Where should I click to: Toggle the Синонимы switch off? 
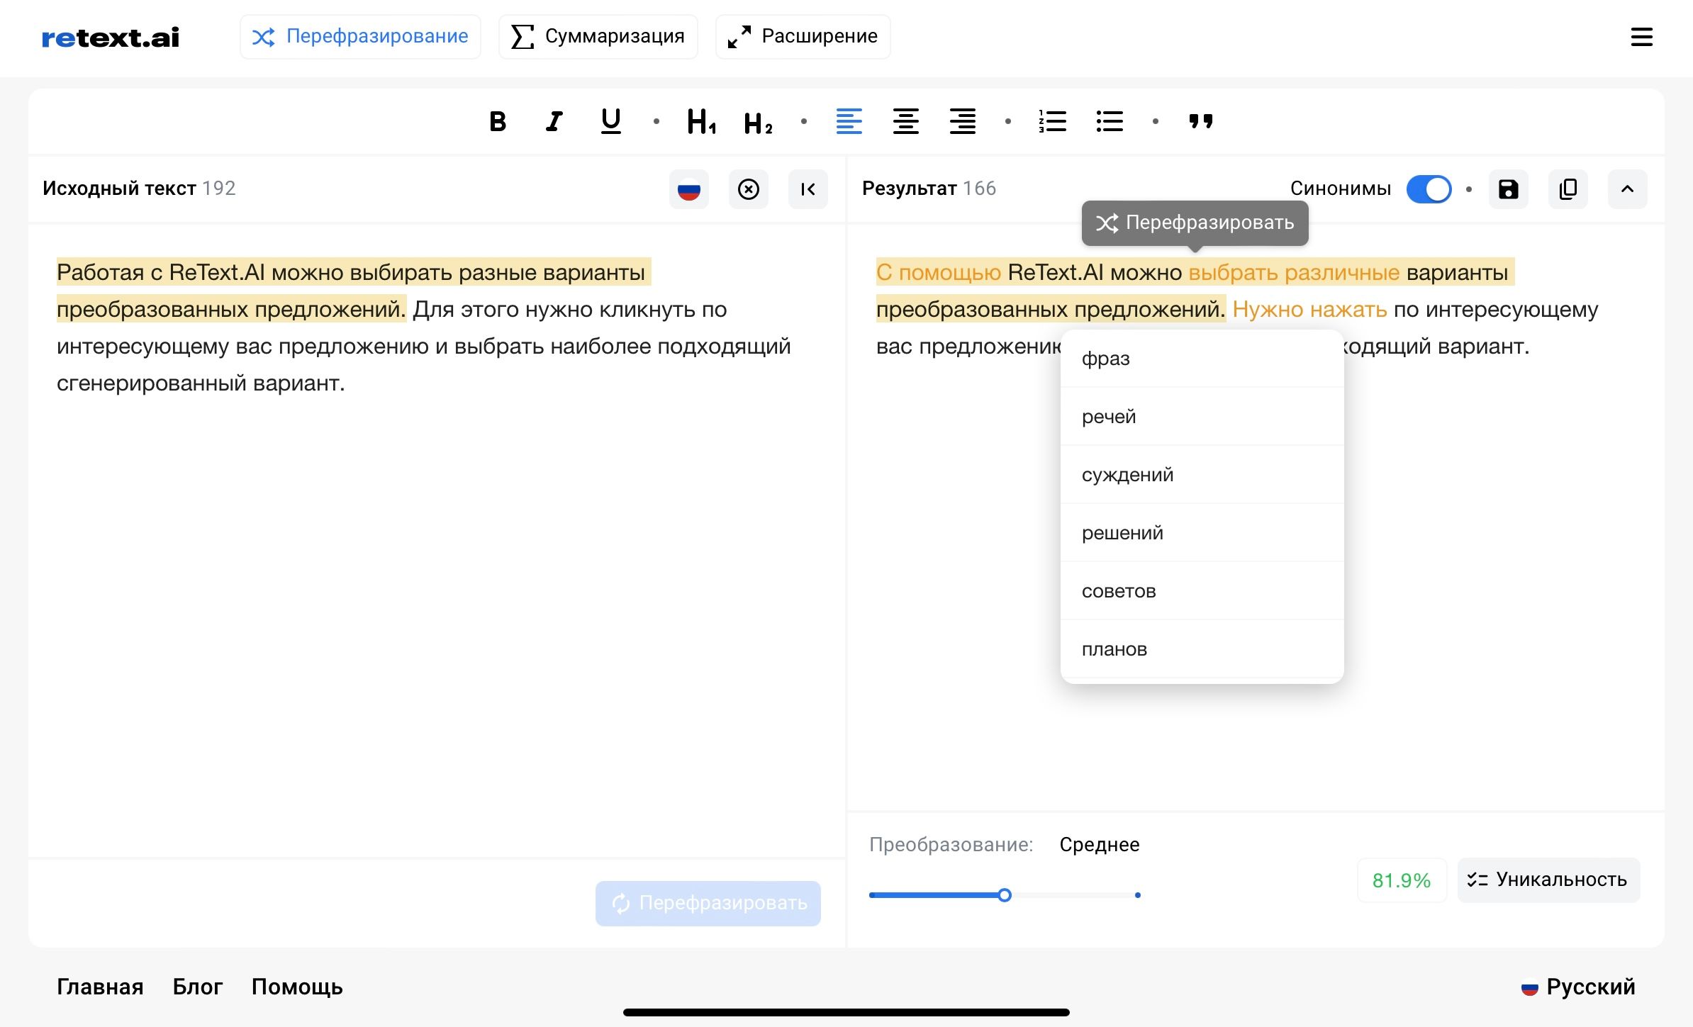coord(1429,189)
